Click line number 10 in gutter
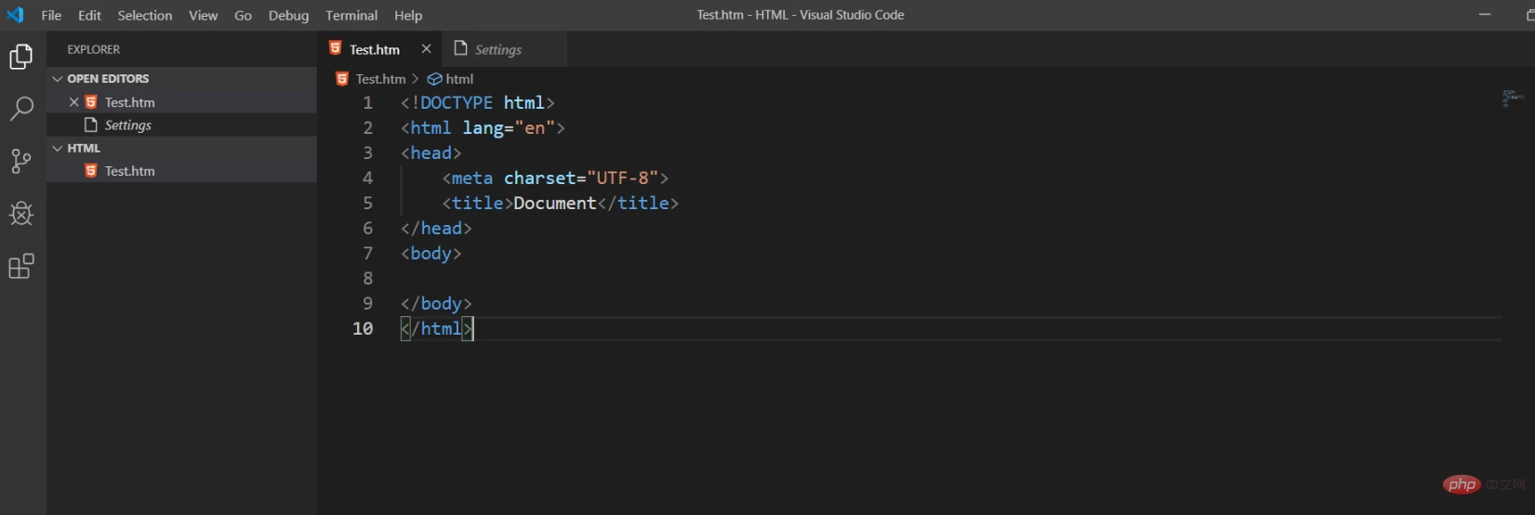Screen dimensions: 1535x515 [363, 328]
